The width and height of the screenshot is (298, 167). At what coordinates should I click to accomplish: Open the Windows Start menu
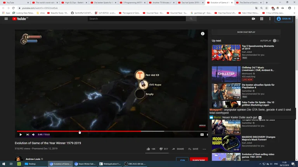click(x=3, y=164)
